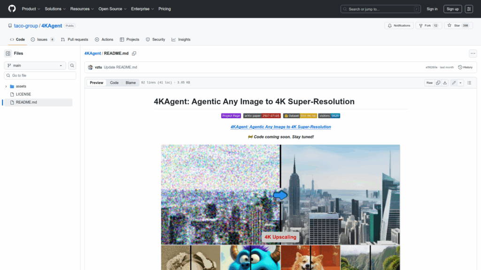
Task: Open the LICENSE file
Action: click(23, 94)
